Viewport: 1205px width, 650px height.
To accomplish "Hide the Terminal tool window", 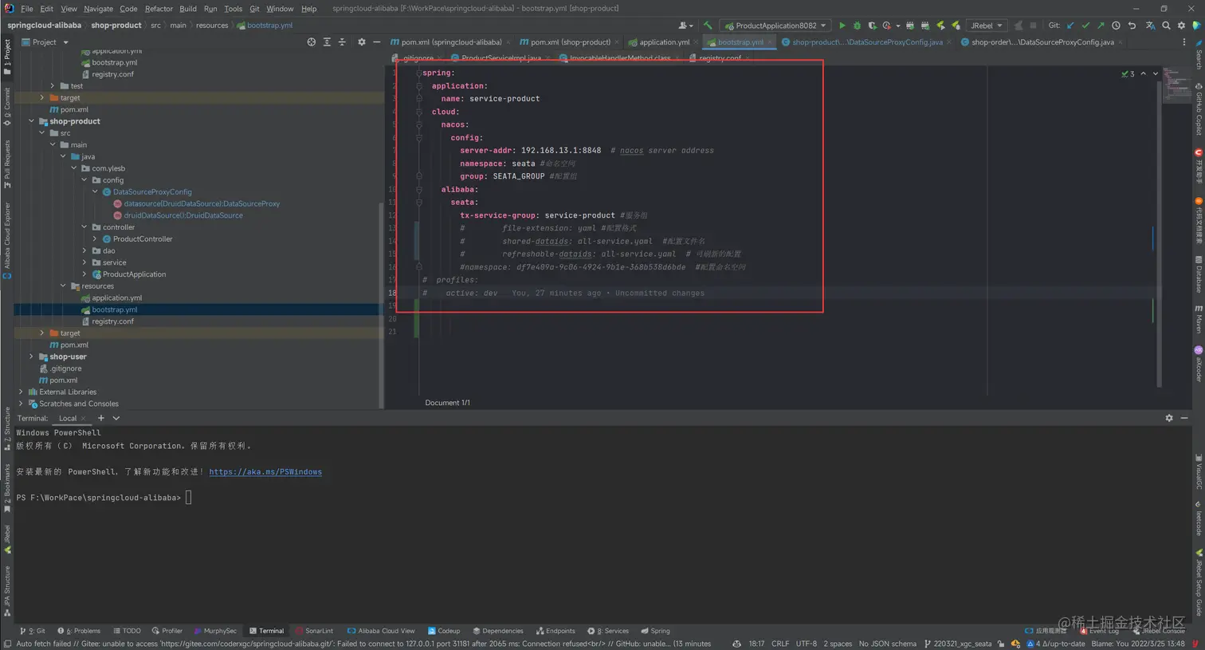I will tap(1184, 418).
